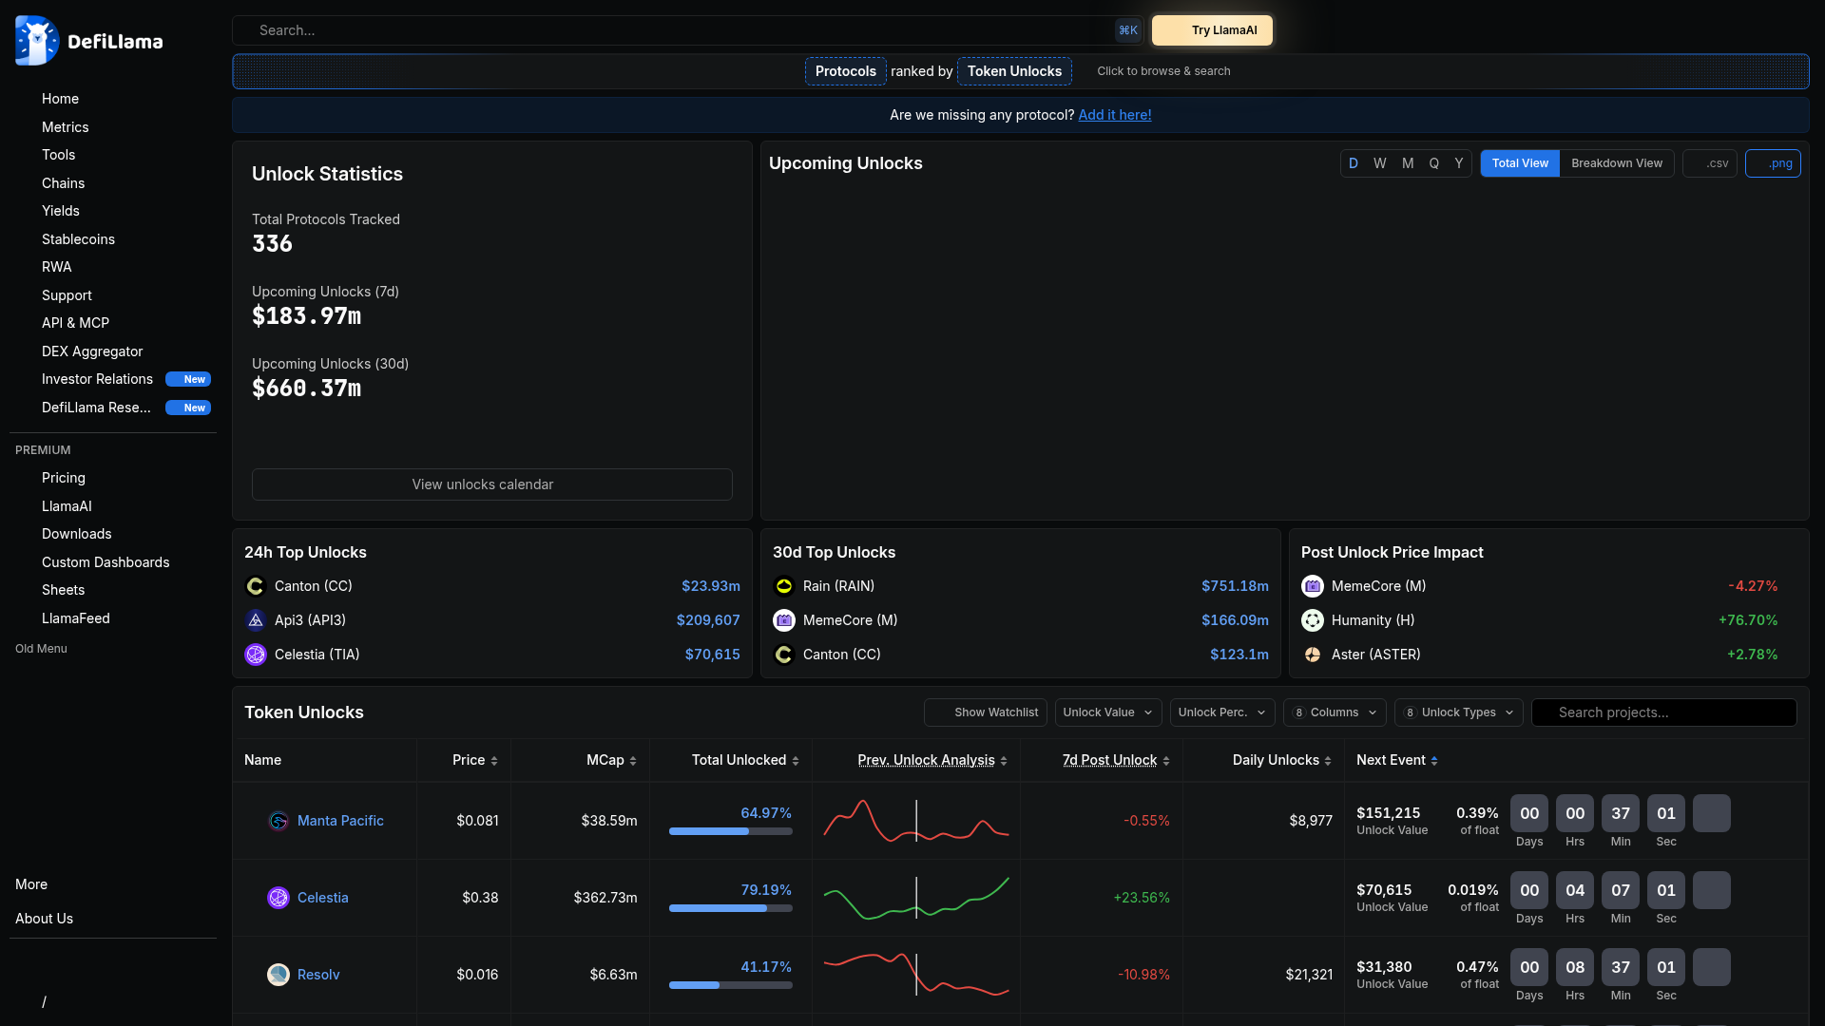Open Custom Dashboards in sidebar
The image size is (1825, 1026).
click(x=106, y=562)
